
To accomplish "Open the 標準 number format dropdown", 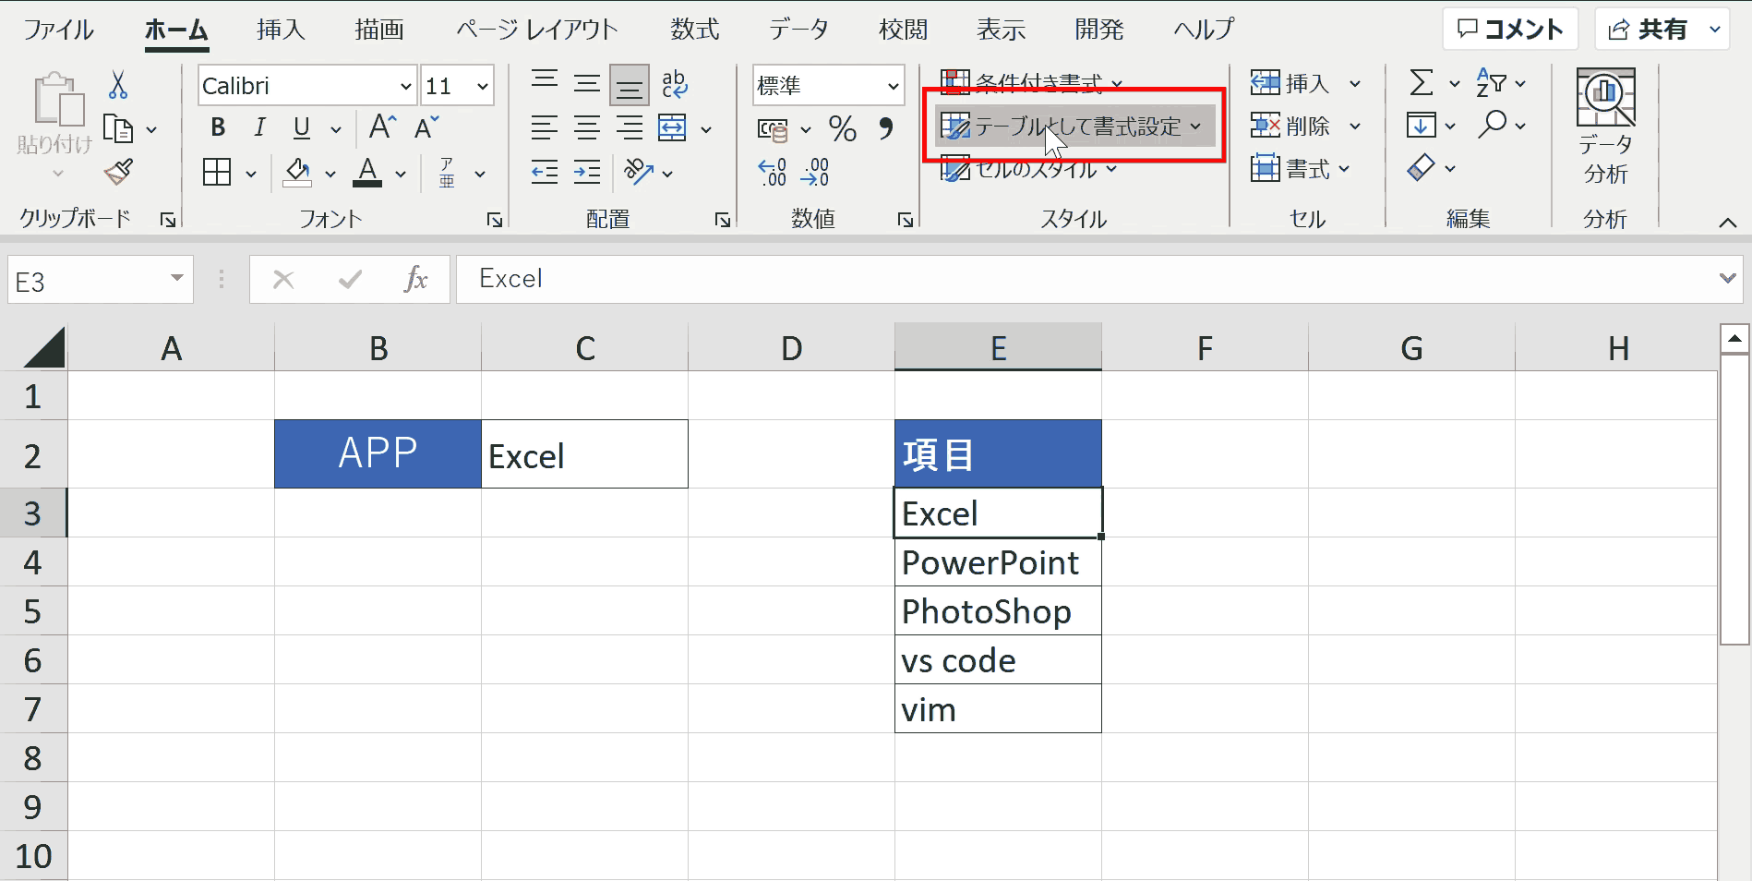I will pyautogui.click(x=893, y=87).
